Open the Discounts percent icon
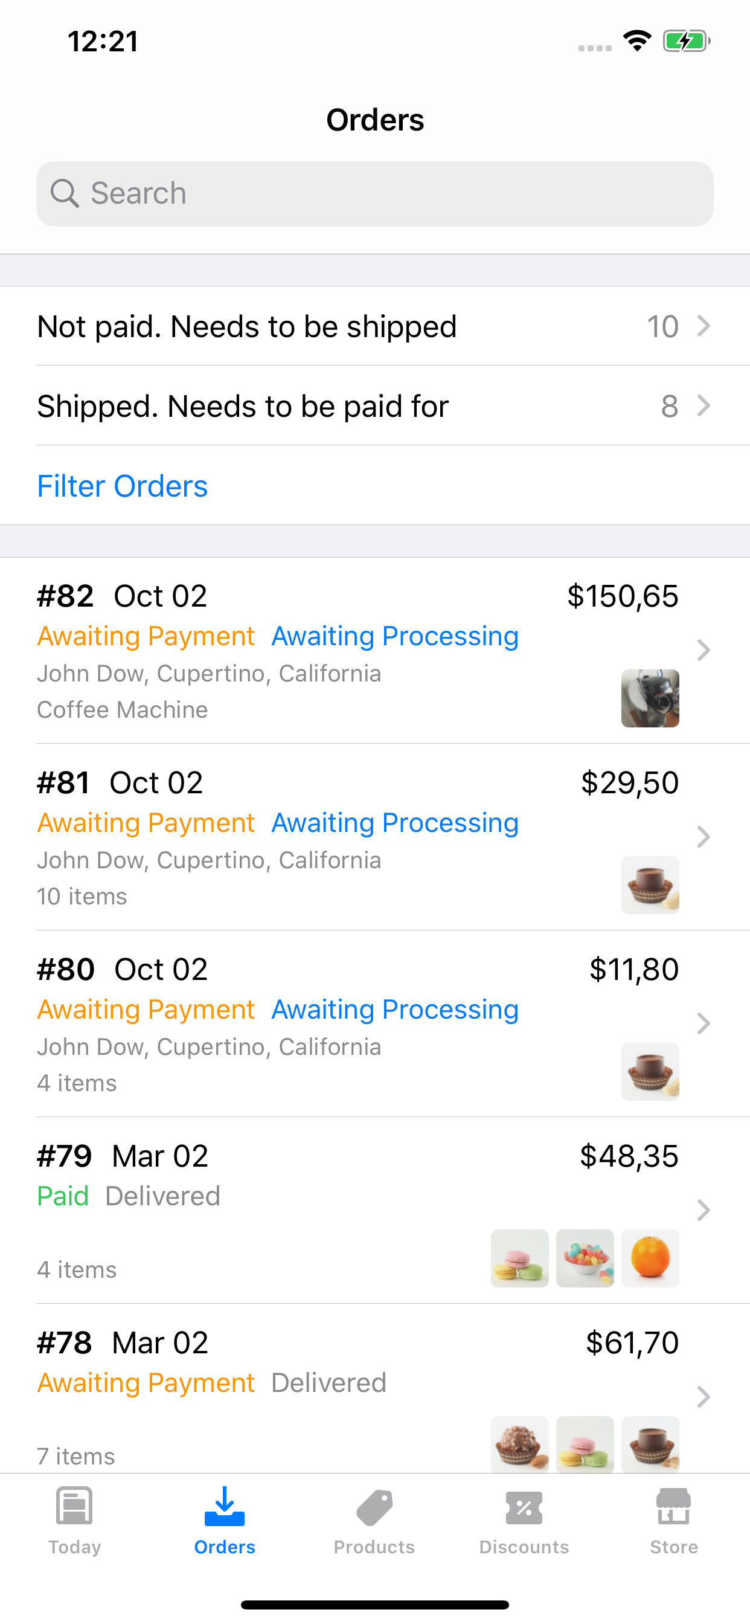Screen dimensions: 750x1624 point(524,1507)
